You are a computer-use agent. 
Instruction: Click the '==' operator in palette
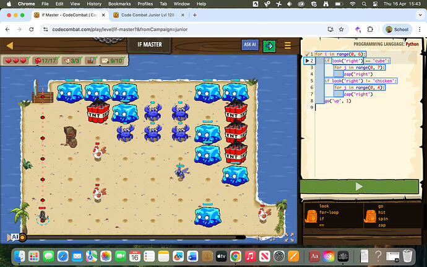[322, 225]
